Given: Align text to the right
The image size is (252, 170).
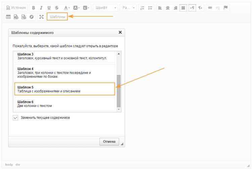Looking at the screenshot, I should (x=175, y=8).
